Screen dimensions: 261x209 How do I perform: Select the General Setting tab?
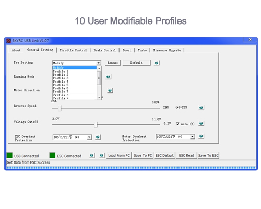40,50
